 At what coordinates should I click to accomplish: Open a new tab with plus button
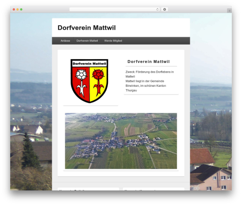click(x=229, y=11)
